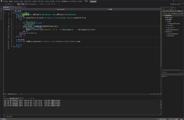Open the ヘルプ (Help) menu

79,2
